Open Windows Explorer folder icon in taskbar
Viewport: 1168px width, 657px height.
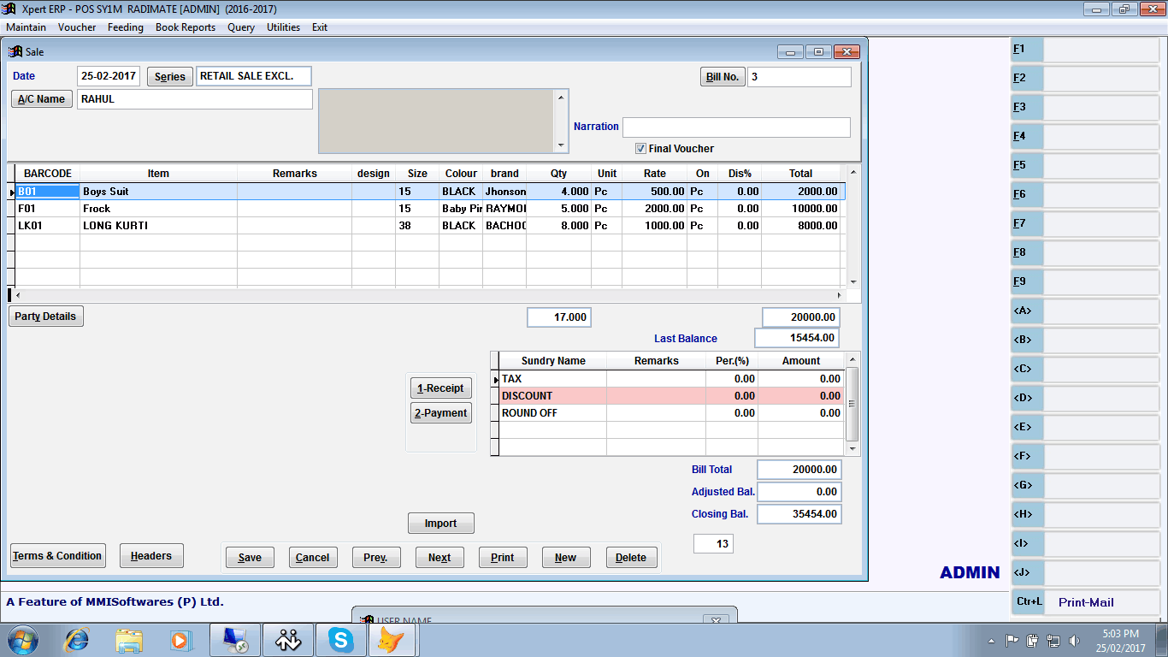coord(129,640)
